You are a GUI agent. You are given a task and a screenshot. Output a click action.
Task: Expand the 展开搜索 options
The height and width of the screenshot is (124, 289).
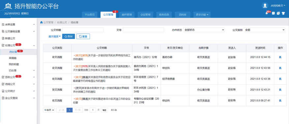point(55,37)
